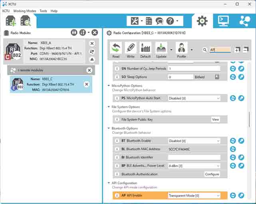This screenshot has width=256, height=204.
Task: Click the Help question-mark icon
Action: pyautogui.click(x=170, y=21)
